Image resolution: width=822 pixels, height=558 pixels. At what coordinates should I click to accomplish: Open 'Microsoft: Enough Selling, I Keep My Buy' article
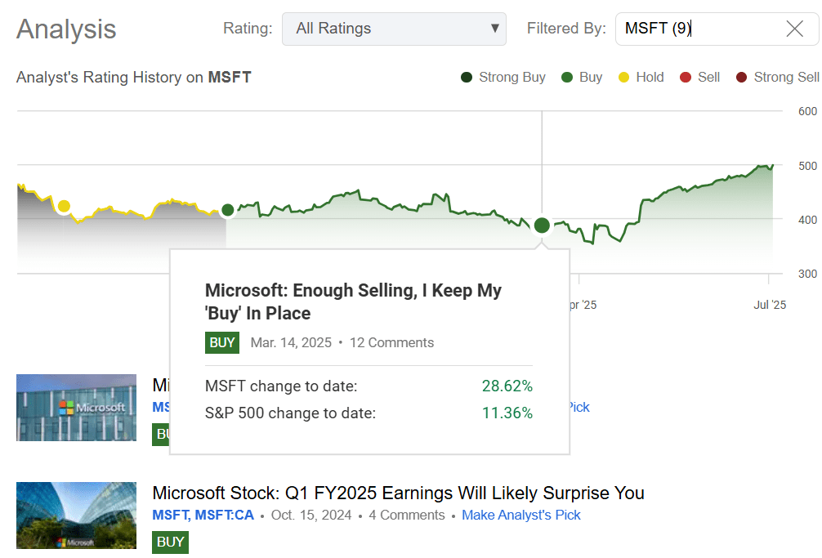pos(353,301)
